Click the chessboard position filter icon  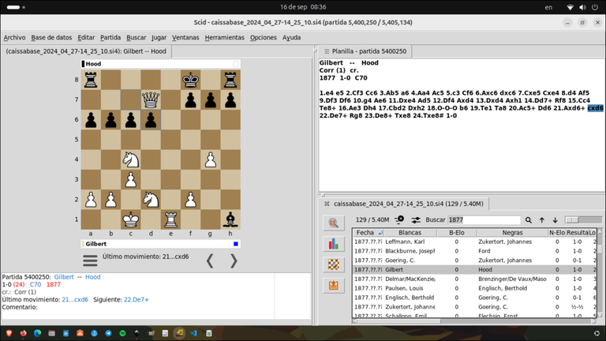[334, 265]
